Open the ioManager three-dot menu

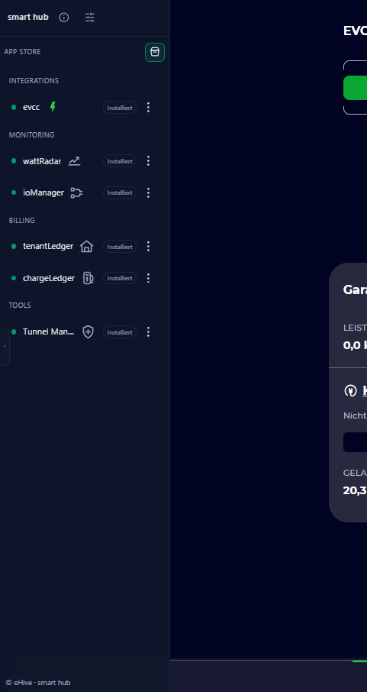click(x=148, y=193)
